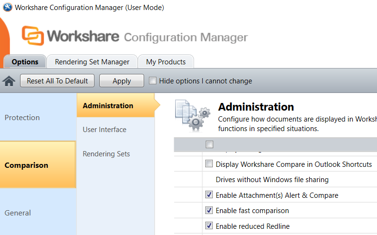Screen dimensions: 377x235
Task: Click the Enable reduced Redline label
Action: pos(252,226)
